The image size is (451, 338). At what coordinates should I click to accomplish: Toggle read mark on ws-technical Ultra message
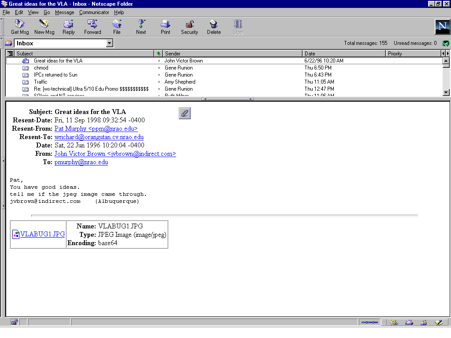coord(159,89)
